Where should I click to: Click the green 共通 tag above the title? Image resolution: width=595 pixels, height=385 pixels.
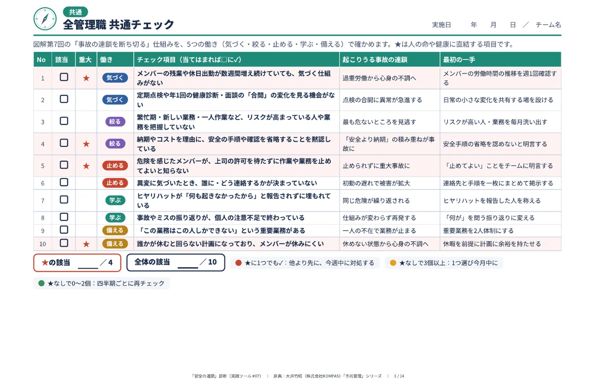coord(75,12)
